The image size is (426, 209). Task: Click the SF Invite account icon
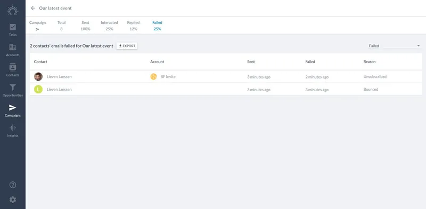153,76
